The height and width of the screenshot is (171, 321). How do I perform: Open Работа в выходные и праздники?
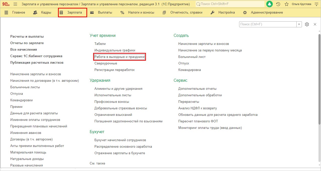click(120, 57)
